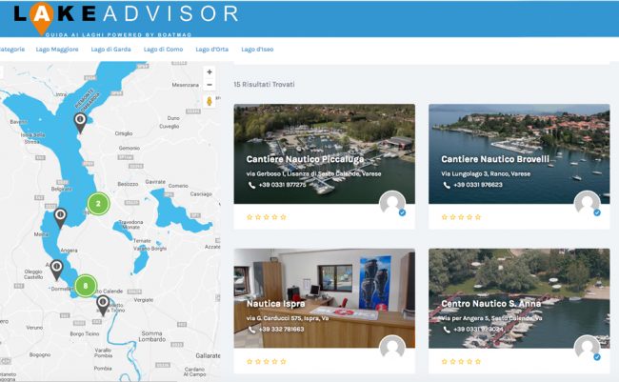Open the Lago Maggiore menu item
Screen dimensions: 619x382
click(x=57, y=50)
